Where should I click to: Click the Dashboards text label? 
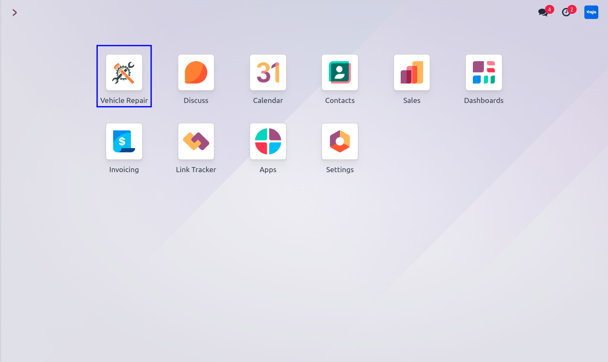coord(484,100)
